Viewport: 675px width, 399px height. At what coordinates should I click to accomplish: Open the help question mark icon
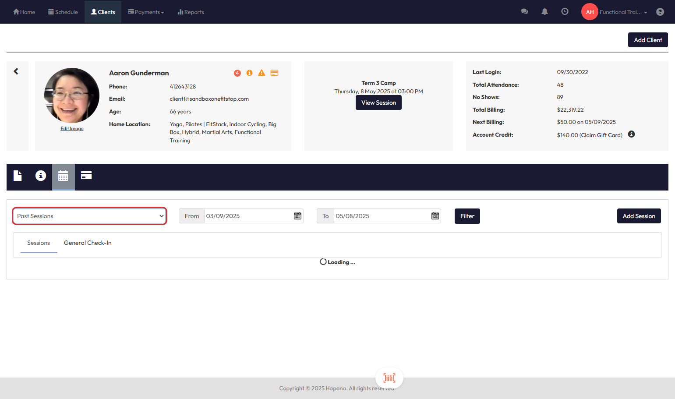[660, 12]
